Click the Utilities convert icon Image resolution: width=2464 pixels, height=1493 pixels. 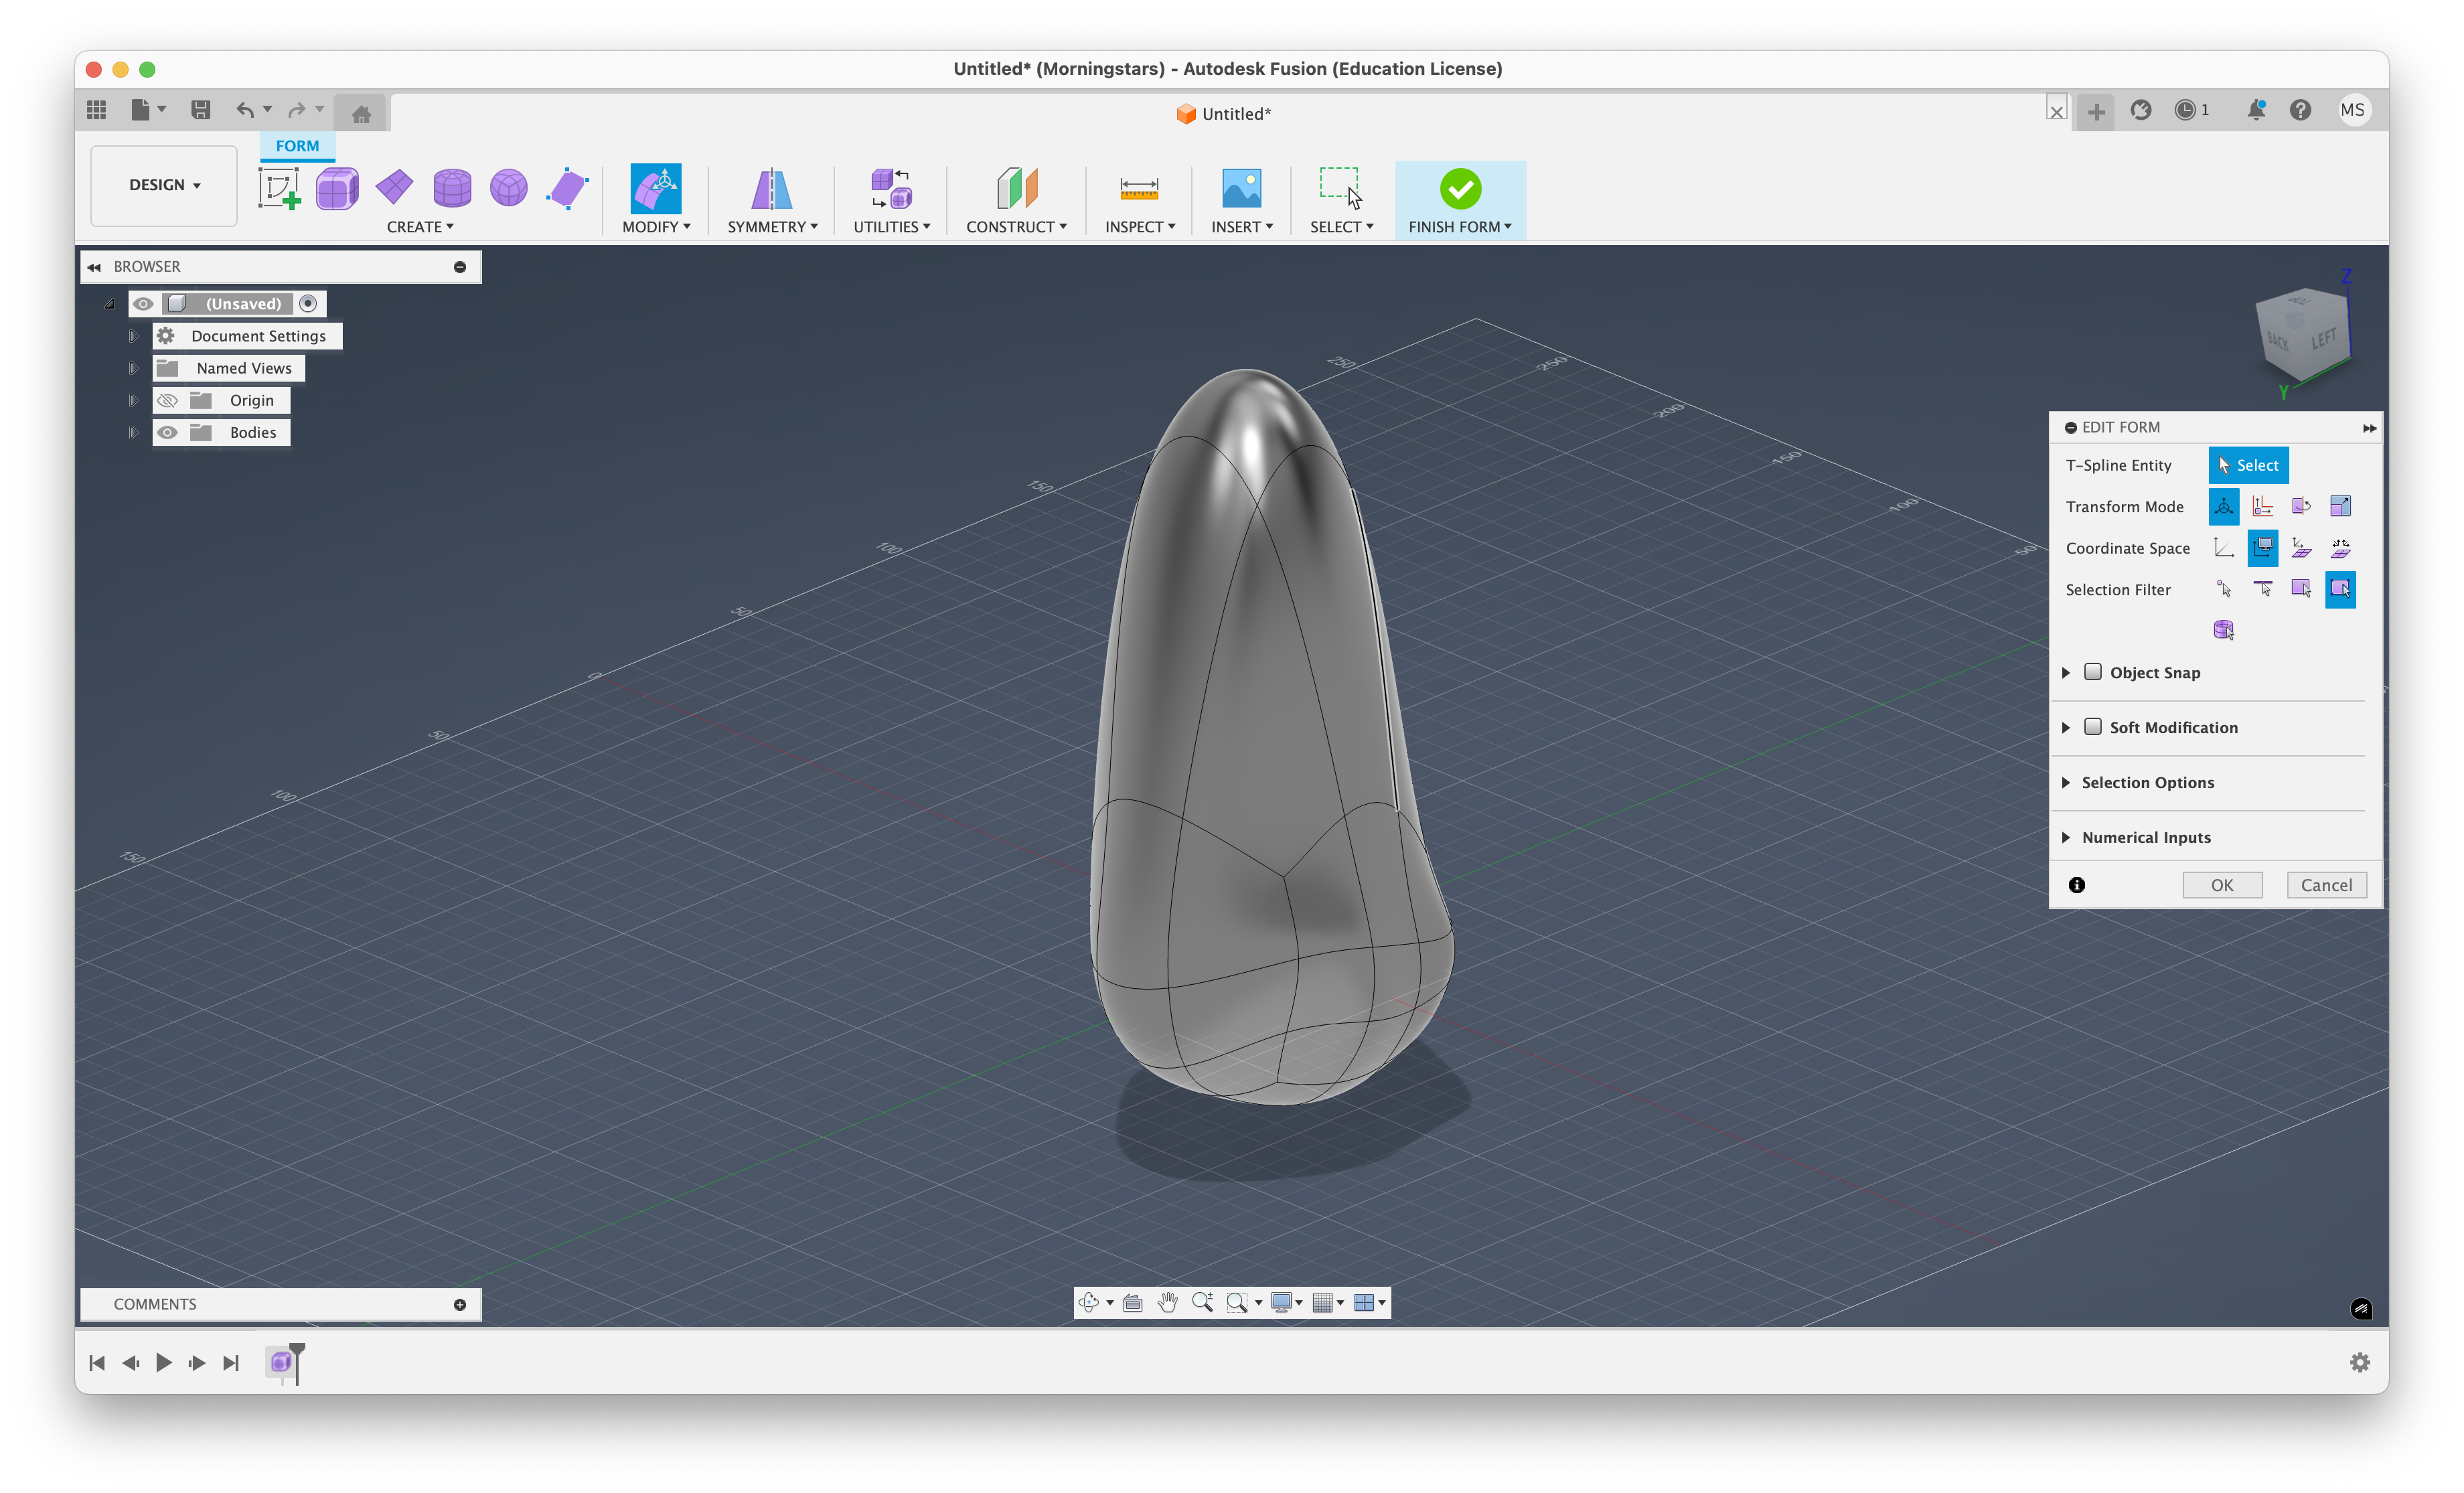click(x=891, y=188)
